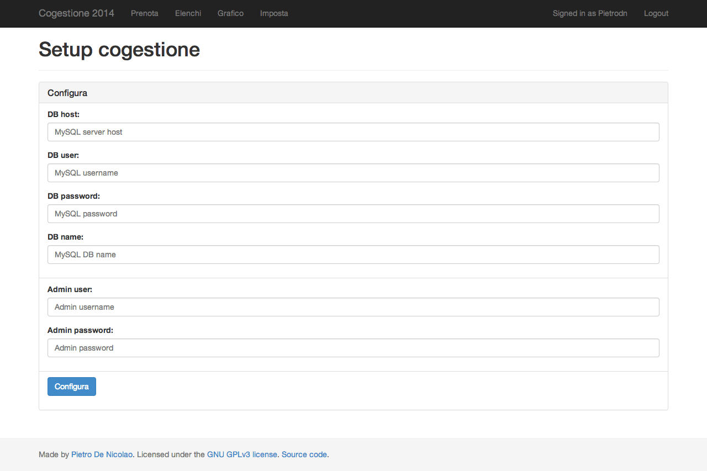Click the DB host label

(64, 114)
